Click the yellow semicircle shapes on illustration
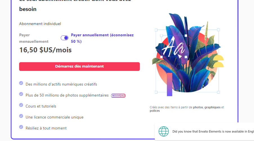Screen dimensions: 254x141 pyautogui.click(x=218, y=61)
